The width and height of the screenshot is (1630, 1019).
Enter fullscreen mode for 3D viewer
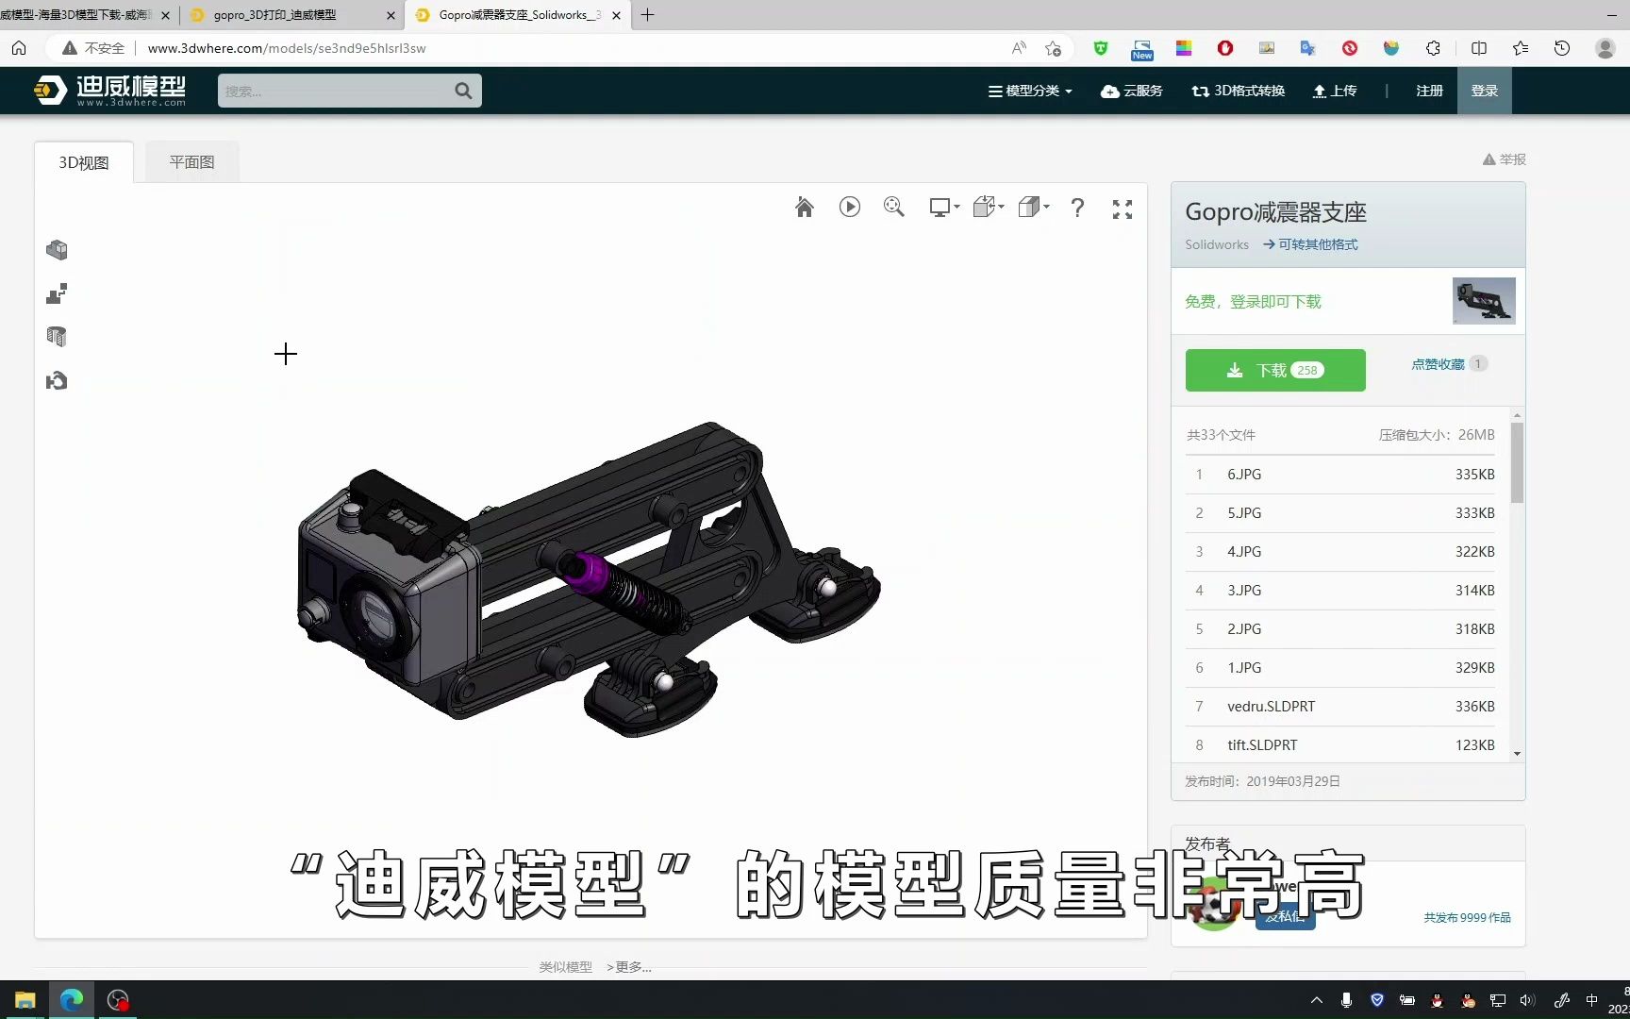click(x=1122, y=209)
